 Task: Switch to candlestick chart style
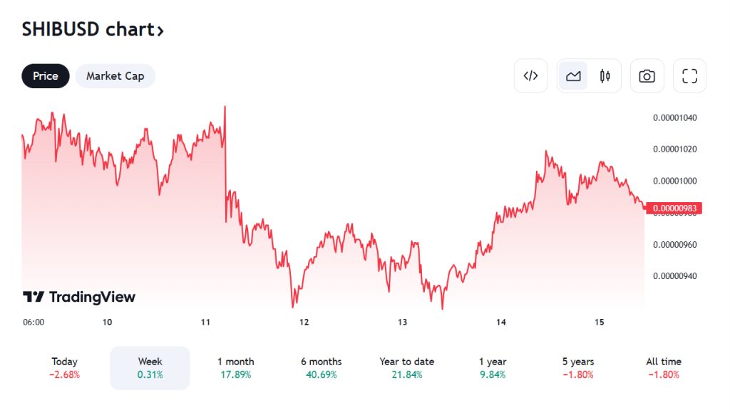tap(605, 76)
